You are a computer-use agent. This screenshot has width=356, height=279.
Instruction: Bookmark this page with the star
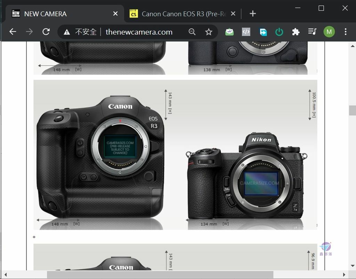pos(209,32)
